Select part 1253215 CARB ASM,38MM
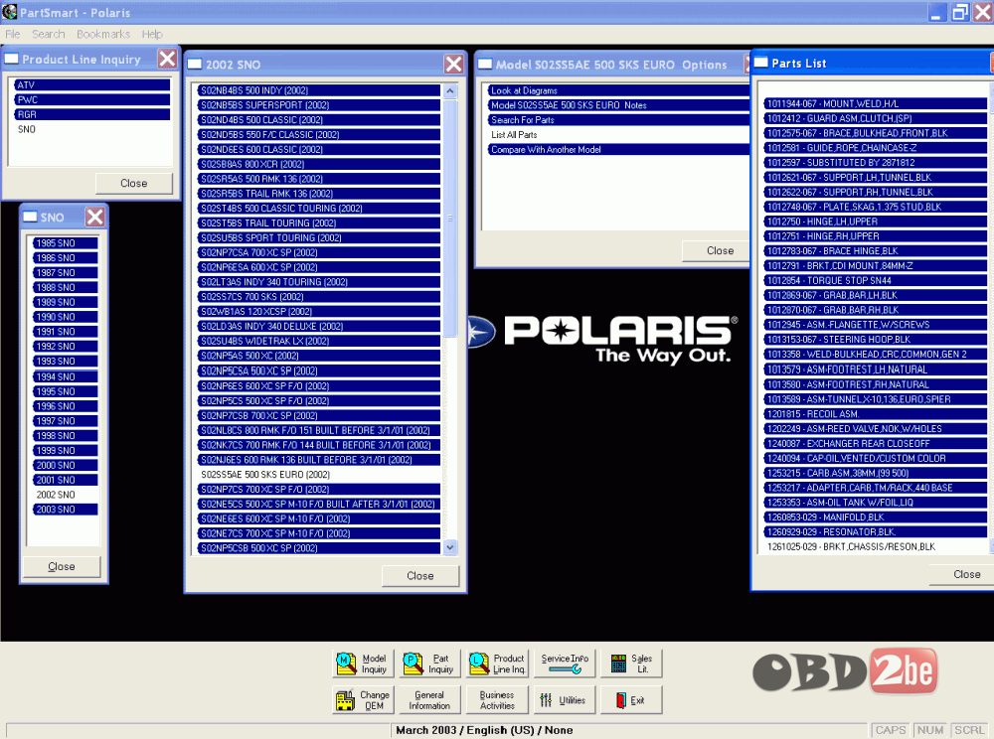This screenshot has width=994, height=739. (876, 473)
